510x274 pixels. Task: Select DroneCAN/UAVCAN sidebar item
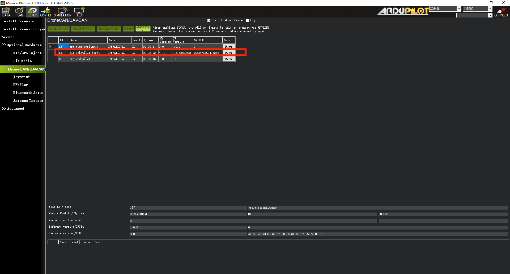[x=23, y=69]
